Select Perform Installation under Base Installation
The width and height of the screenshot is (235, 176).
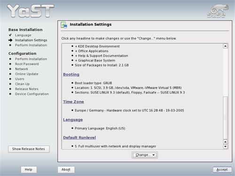(31, 45)
